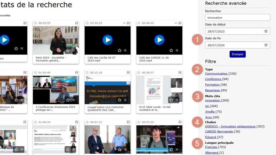Open menu icon on 9/10 Table ronde video

click(177, 100)
